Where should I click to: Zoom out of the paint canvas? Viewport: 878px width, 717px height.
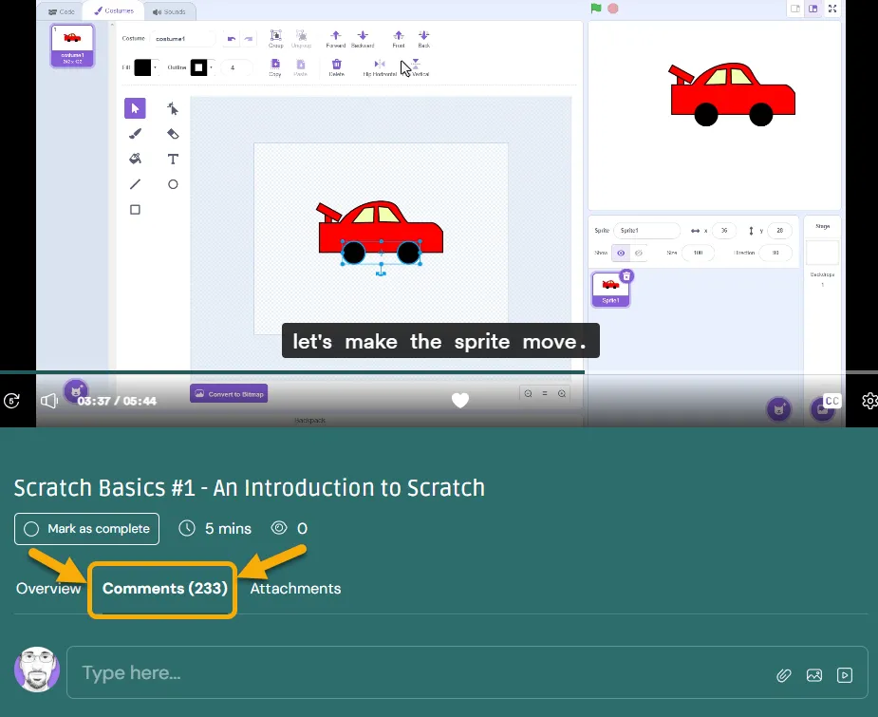528,394
